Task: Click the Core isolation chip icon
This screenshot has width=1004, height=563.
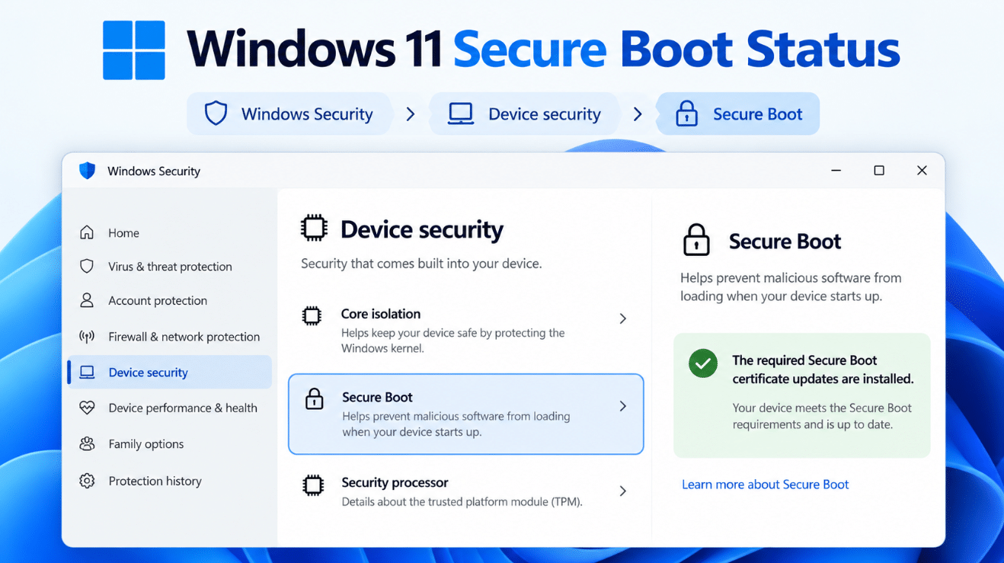Action: click(x=312, y=316)
